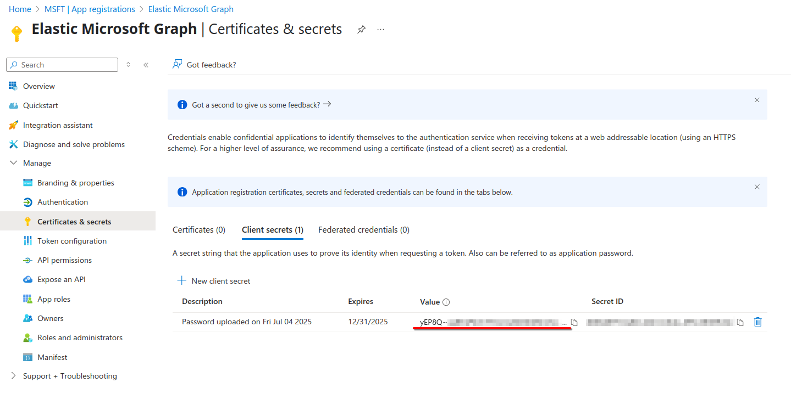Copy the client secret value

(x=575, y=322)
